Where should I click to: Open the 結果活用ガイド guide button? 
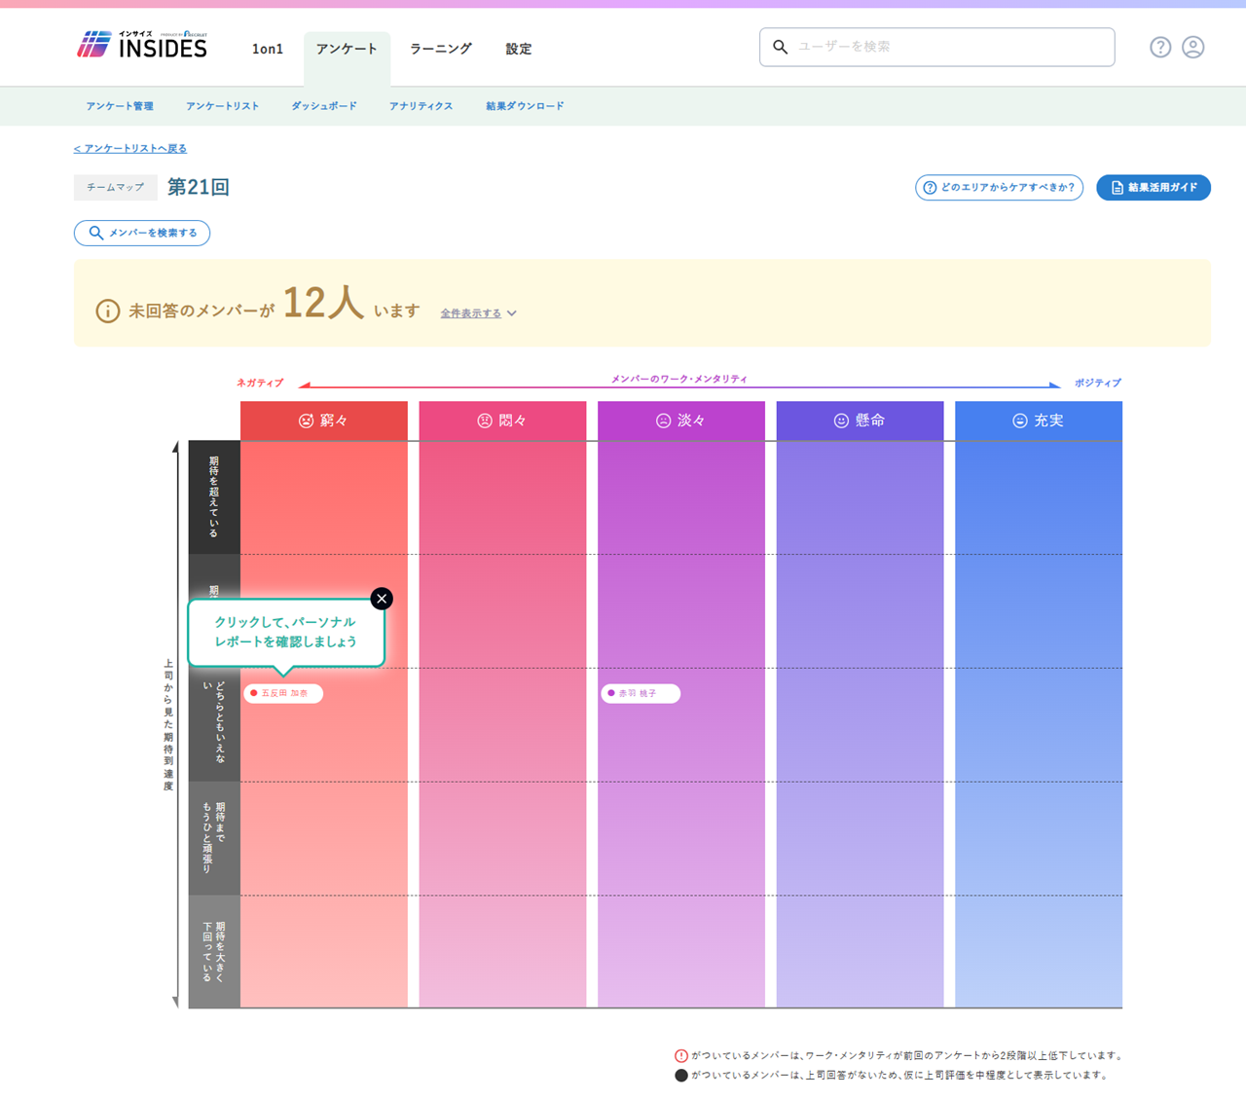(1154, 187)
